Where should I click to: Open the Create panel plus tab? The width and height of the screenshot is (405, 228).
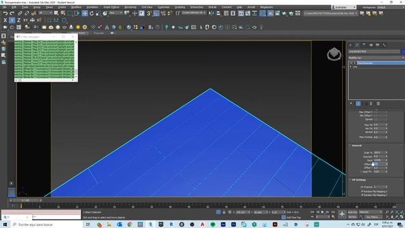351,45
